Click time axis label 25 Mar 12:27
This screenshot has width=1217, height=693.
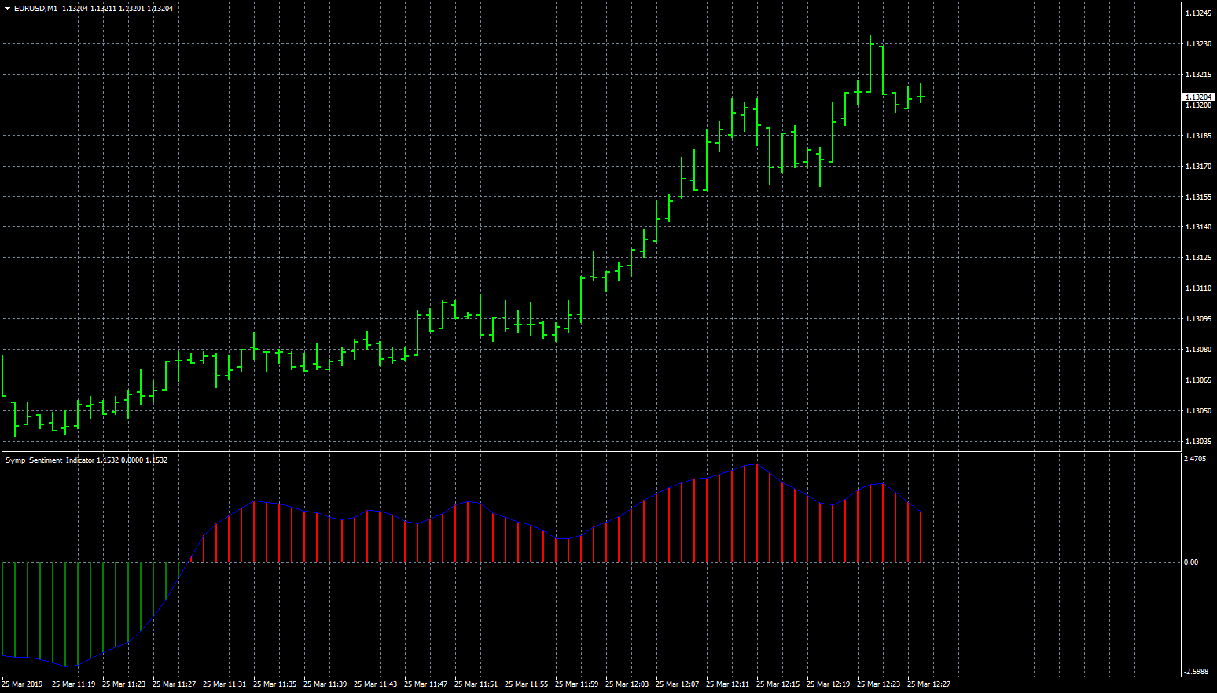929,684
